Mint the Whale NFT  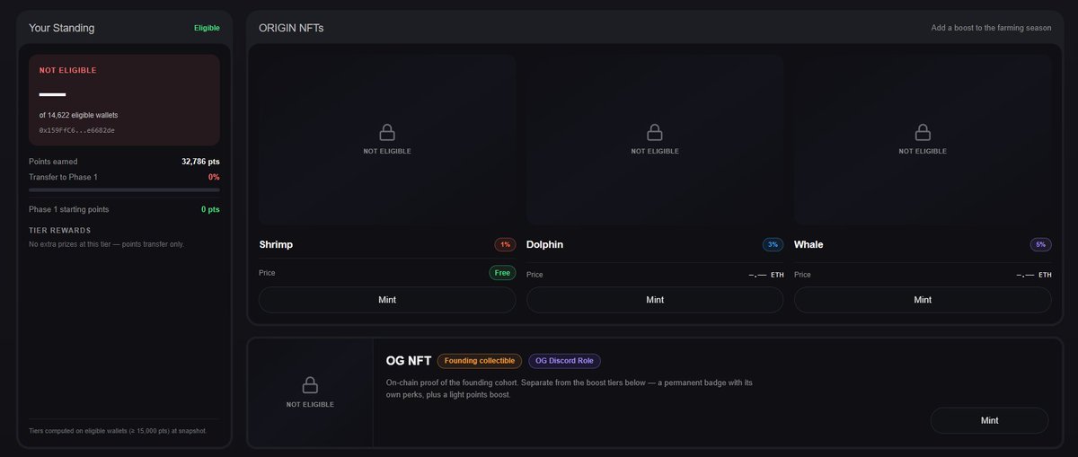[x=923, y=300]
